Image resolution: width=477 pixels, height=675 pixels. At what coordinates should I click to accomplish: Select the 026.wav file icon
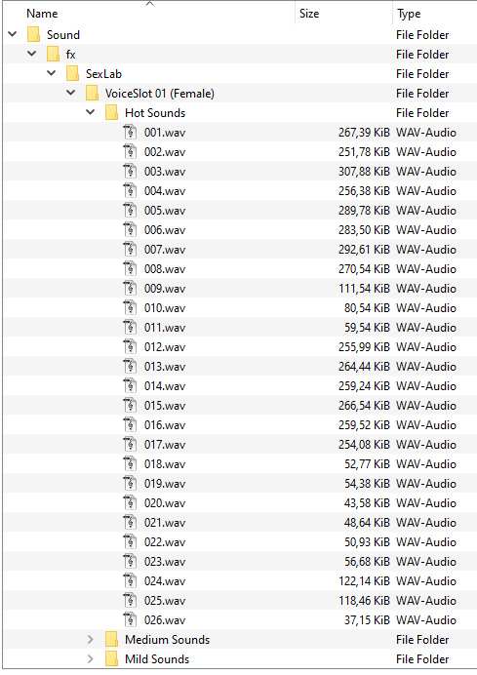pos(130,620)
